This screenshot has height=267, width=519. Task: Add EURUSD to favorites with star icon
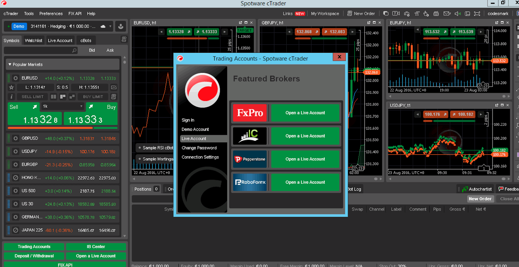(11, 87)
